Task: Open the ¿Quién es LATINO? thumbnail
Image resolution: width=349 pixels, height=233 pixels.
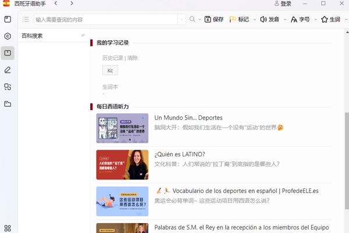Action: (122, 165)
